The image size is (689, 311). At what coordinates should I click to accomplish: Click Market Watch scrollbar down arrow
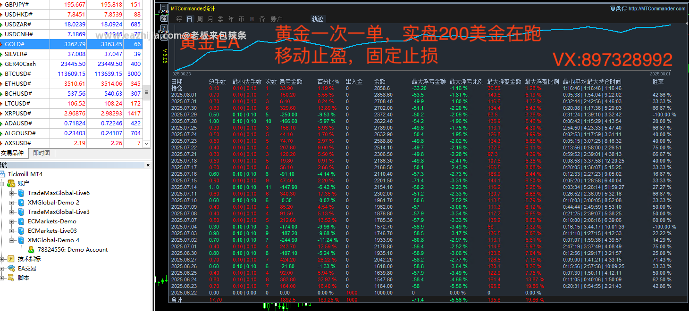click(x=146, y=143)
